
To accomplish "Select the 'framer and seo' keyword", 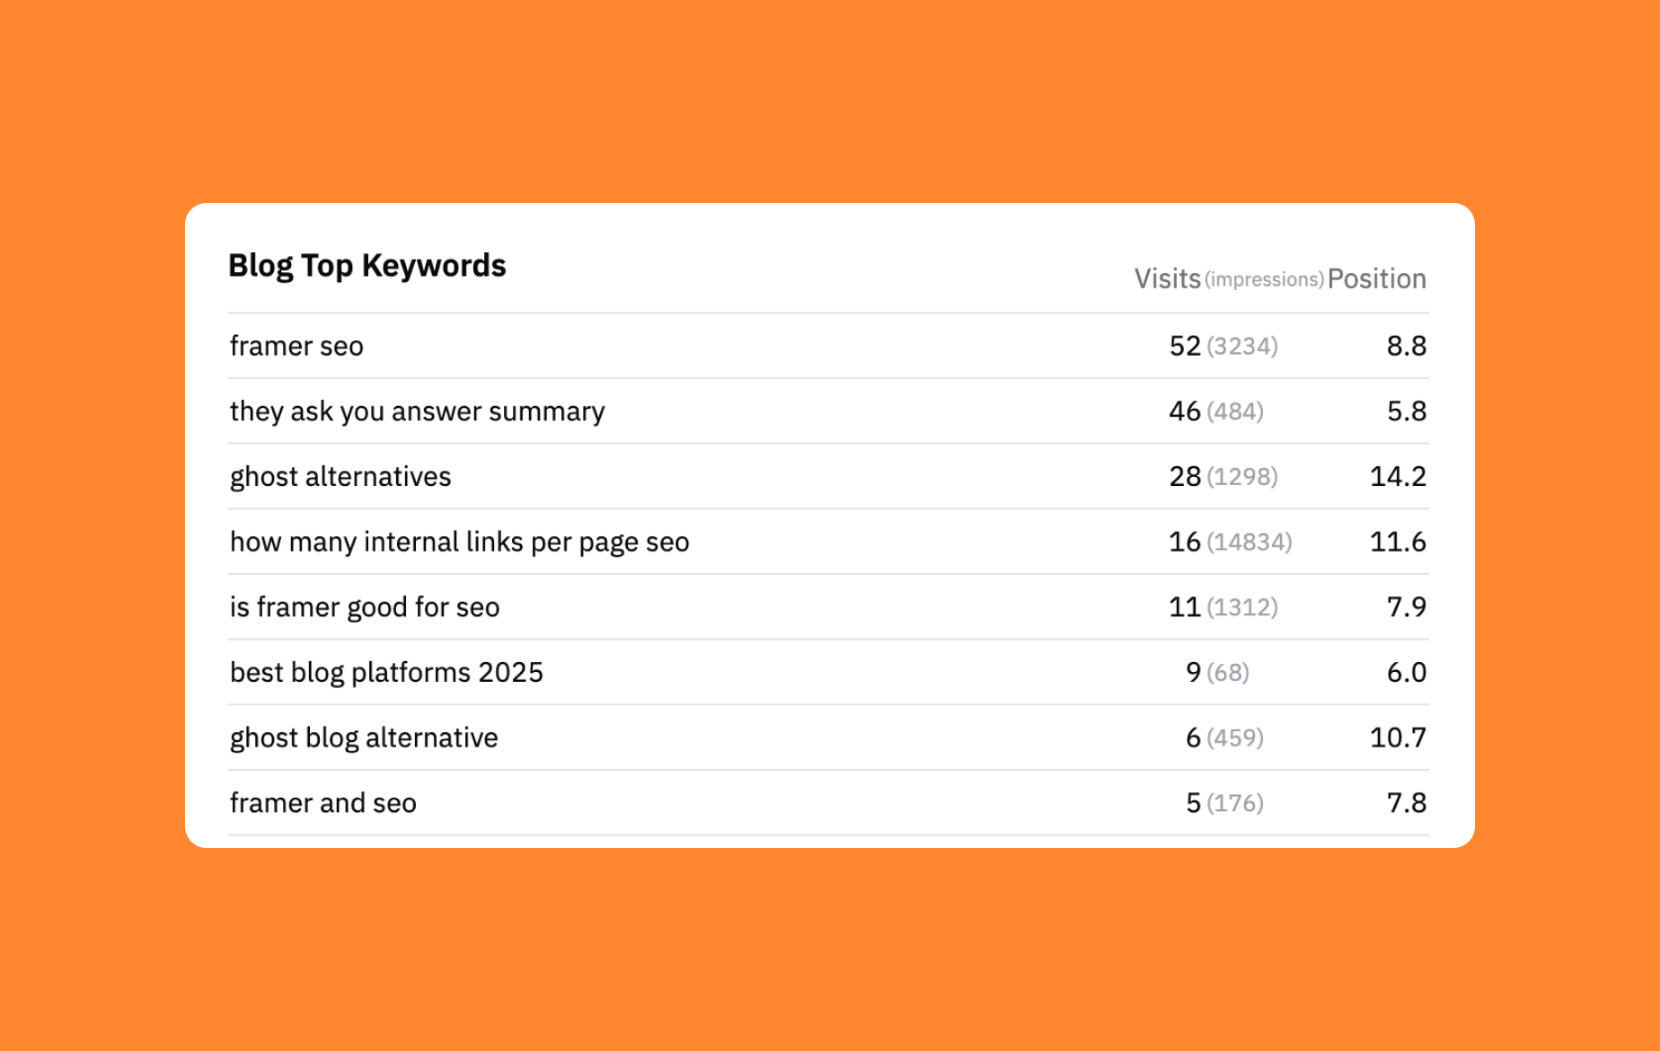I will click(323, 803).
